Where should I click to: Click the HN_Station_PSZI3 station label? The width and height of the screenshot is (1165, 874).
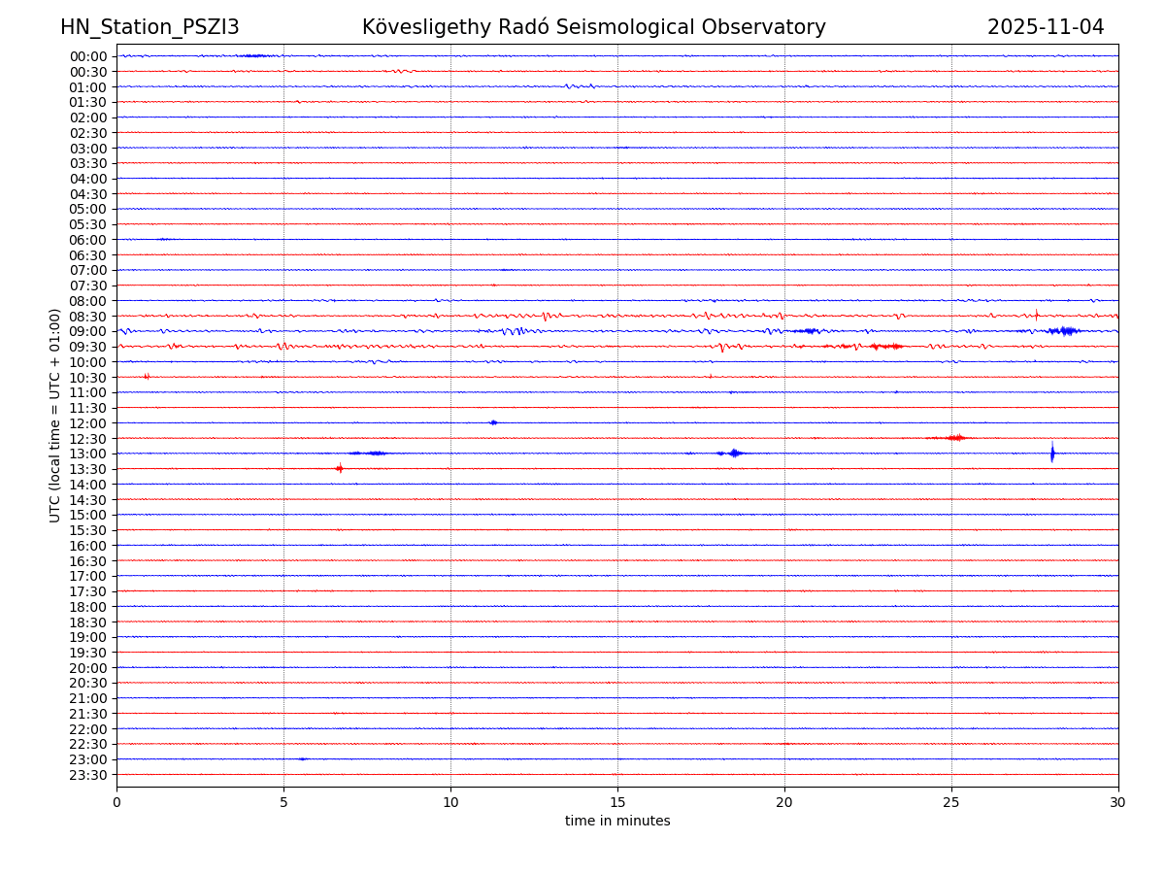(150, 27)
